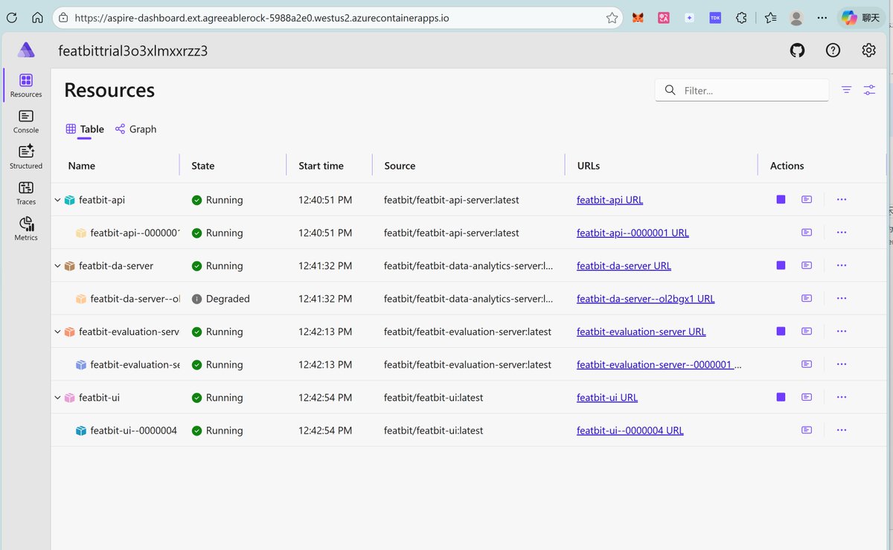Select featbit/featbit-ui:latest source of featbit-ui--0000004
893x550 pixels.
point(433,430)
